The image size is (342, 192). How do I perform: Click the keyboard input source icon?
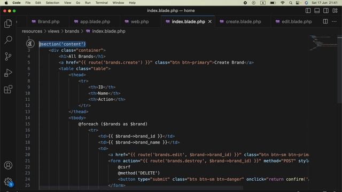pyautogui.click(x=263, y=3)
